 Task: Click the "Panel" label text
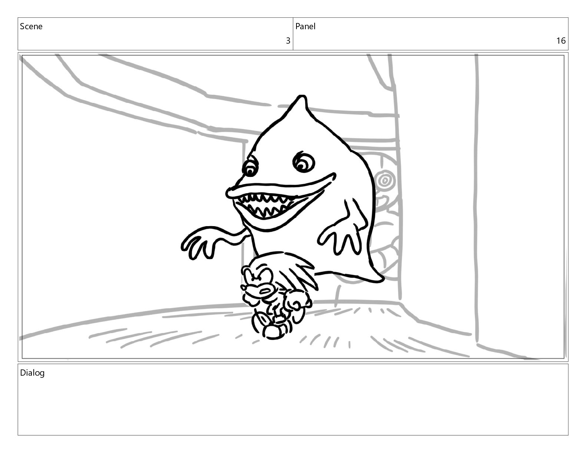point(305,26)
